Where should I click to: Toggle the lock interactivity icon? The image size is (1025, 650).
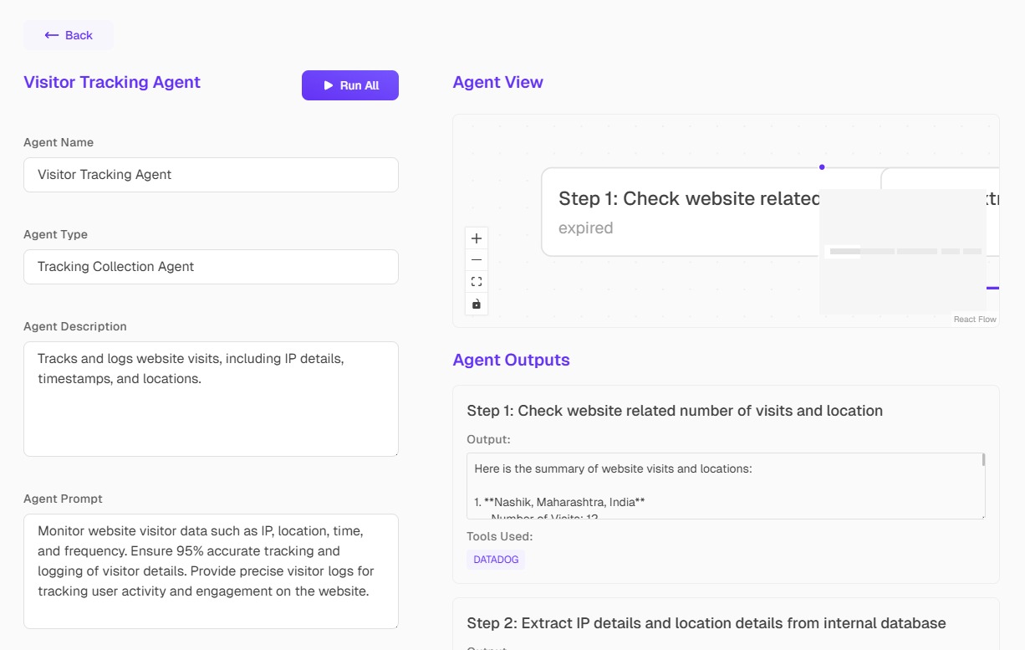pos(477,304)
